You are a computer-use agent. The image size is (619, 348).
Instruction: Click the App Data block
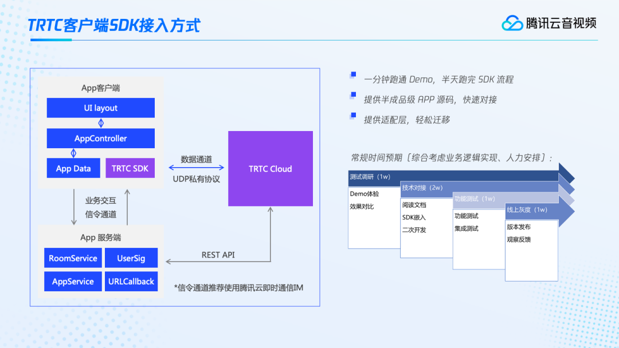pos(73,168)
